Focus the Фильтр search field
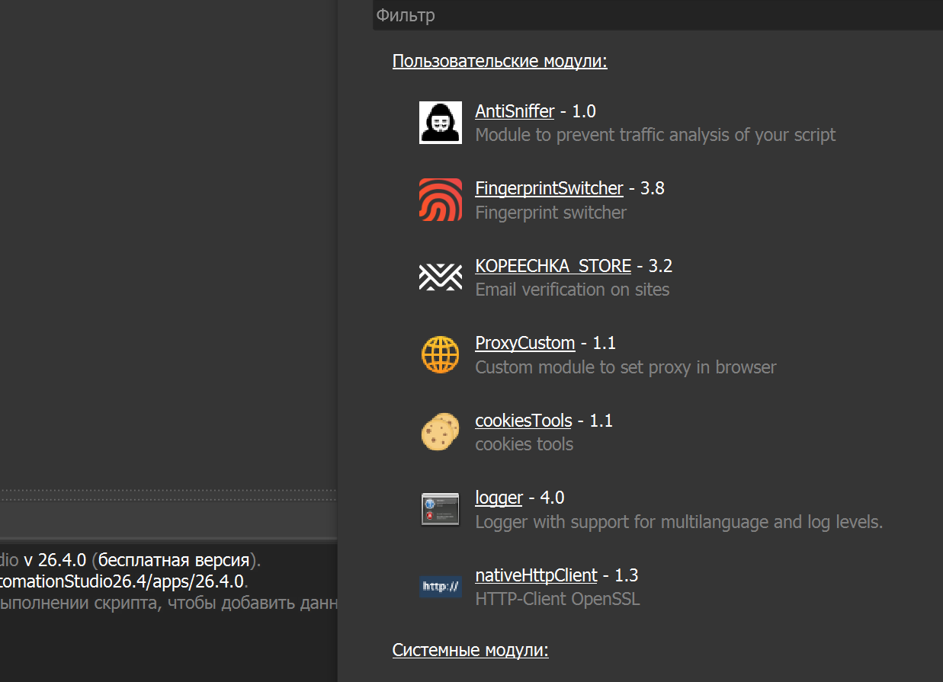 pos(656,15)
